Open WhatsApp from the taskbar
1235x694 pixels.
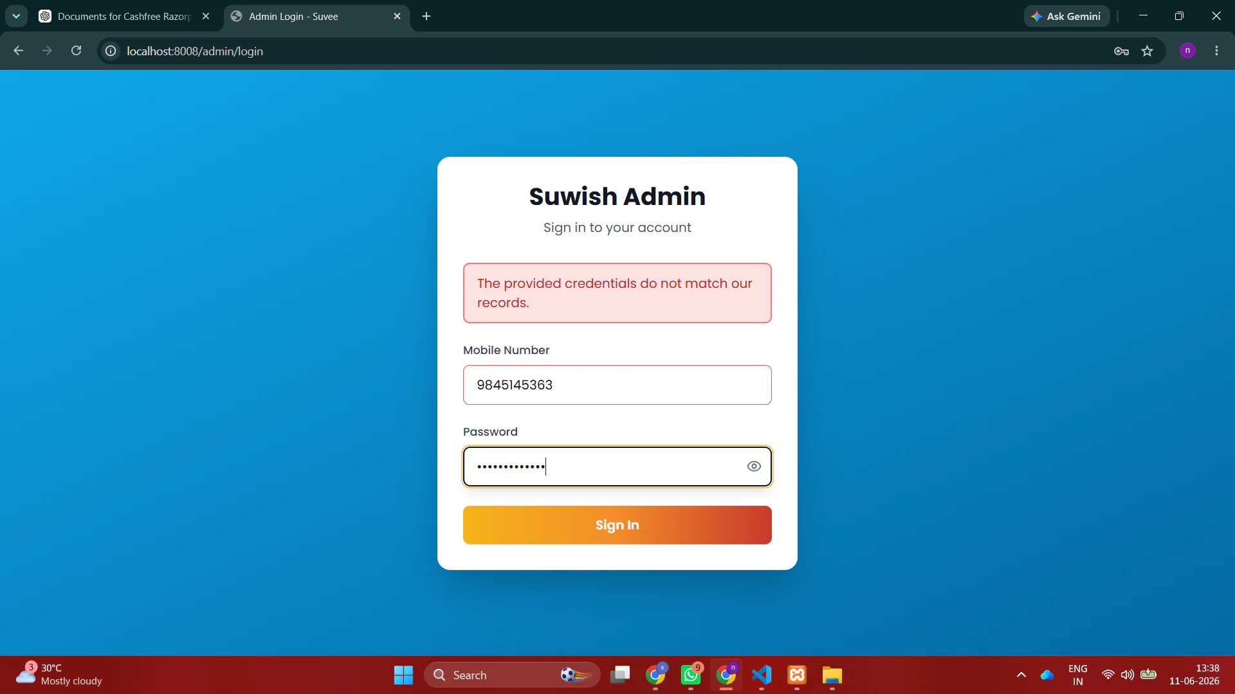[x=691, y=675]
